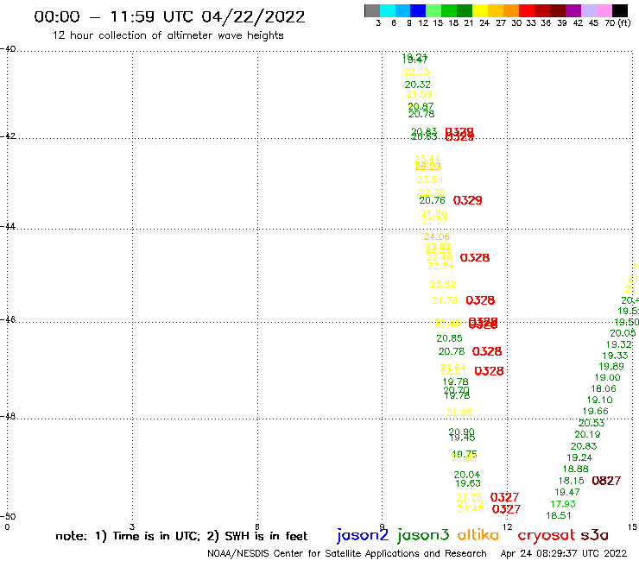Click the cyan swatch in the color scale
The image size is (639, 561).
tap(387, 10)
